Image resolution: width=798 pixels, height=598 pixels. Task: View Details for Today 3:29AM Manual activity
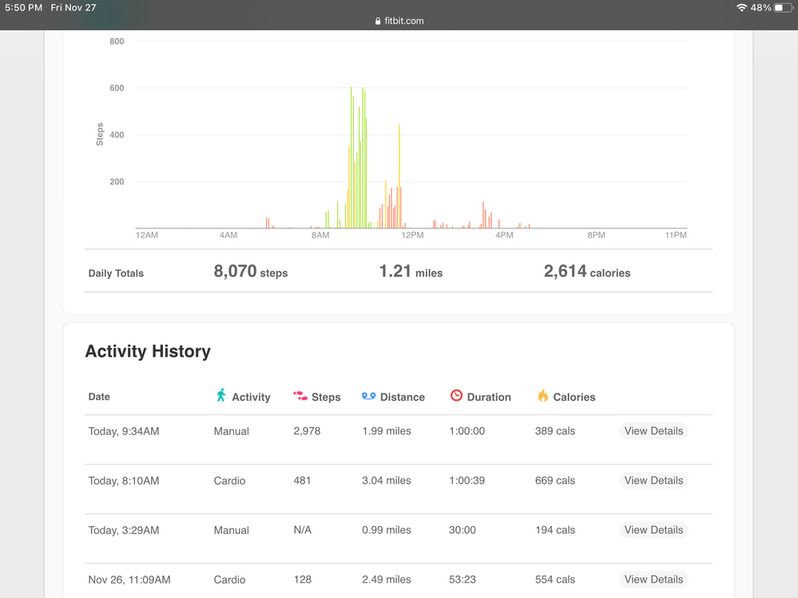(653, 530)
